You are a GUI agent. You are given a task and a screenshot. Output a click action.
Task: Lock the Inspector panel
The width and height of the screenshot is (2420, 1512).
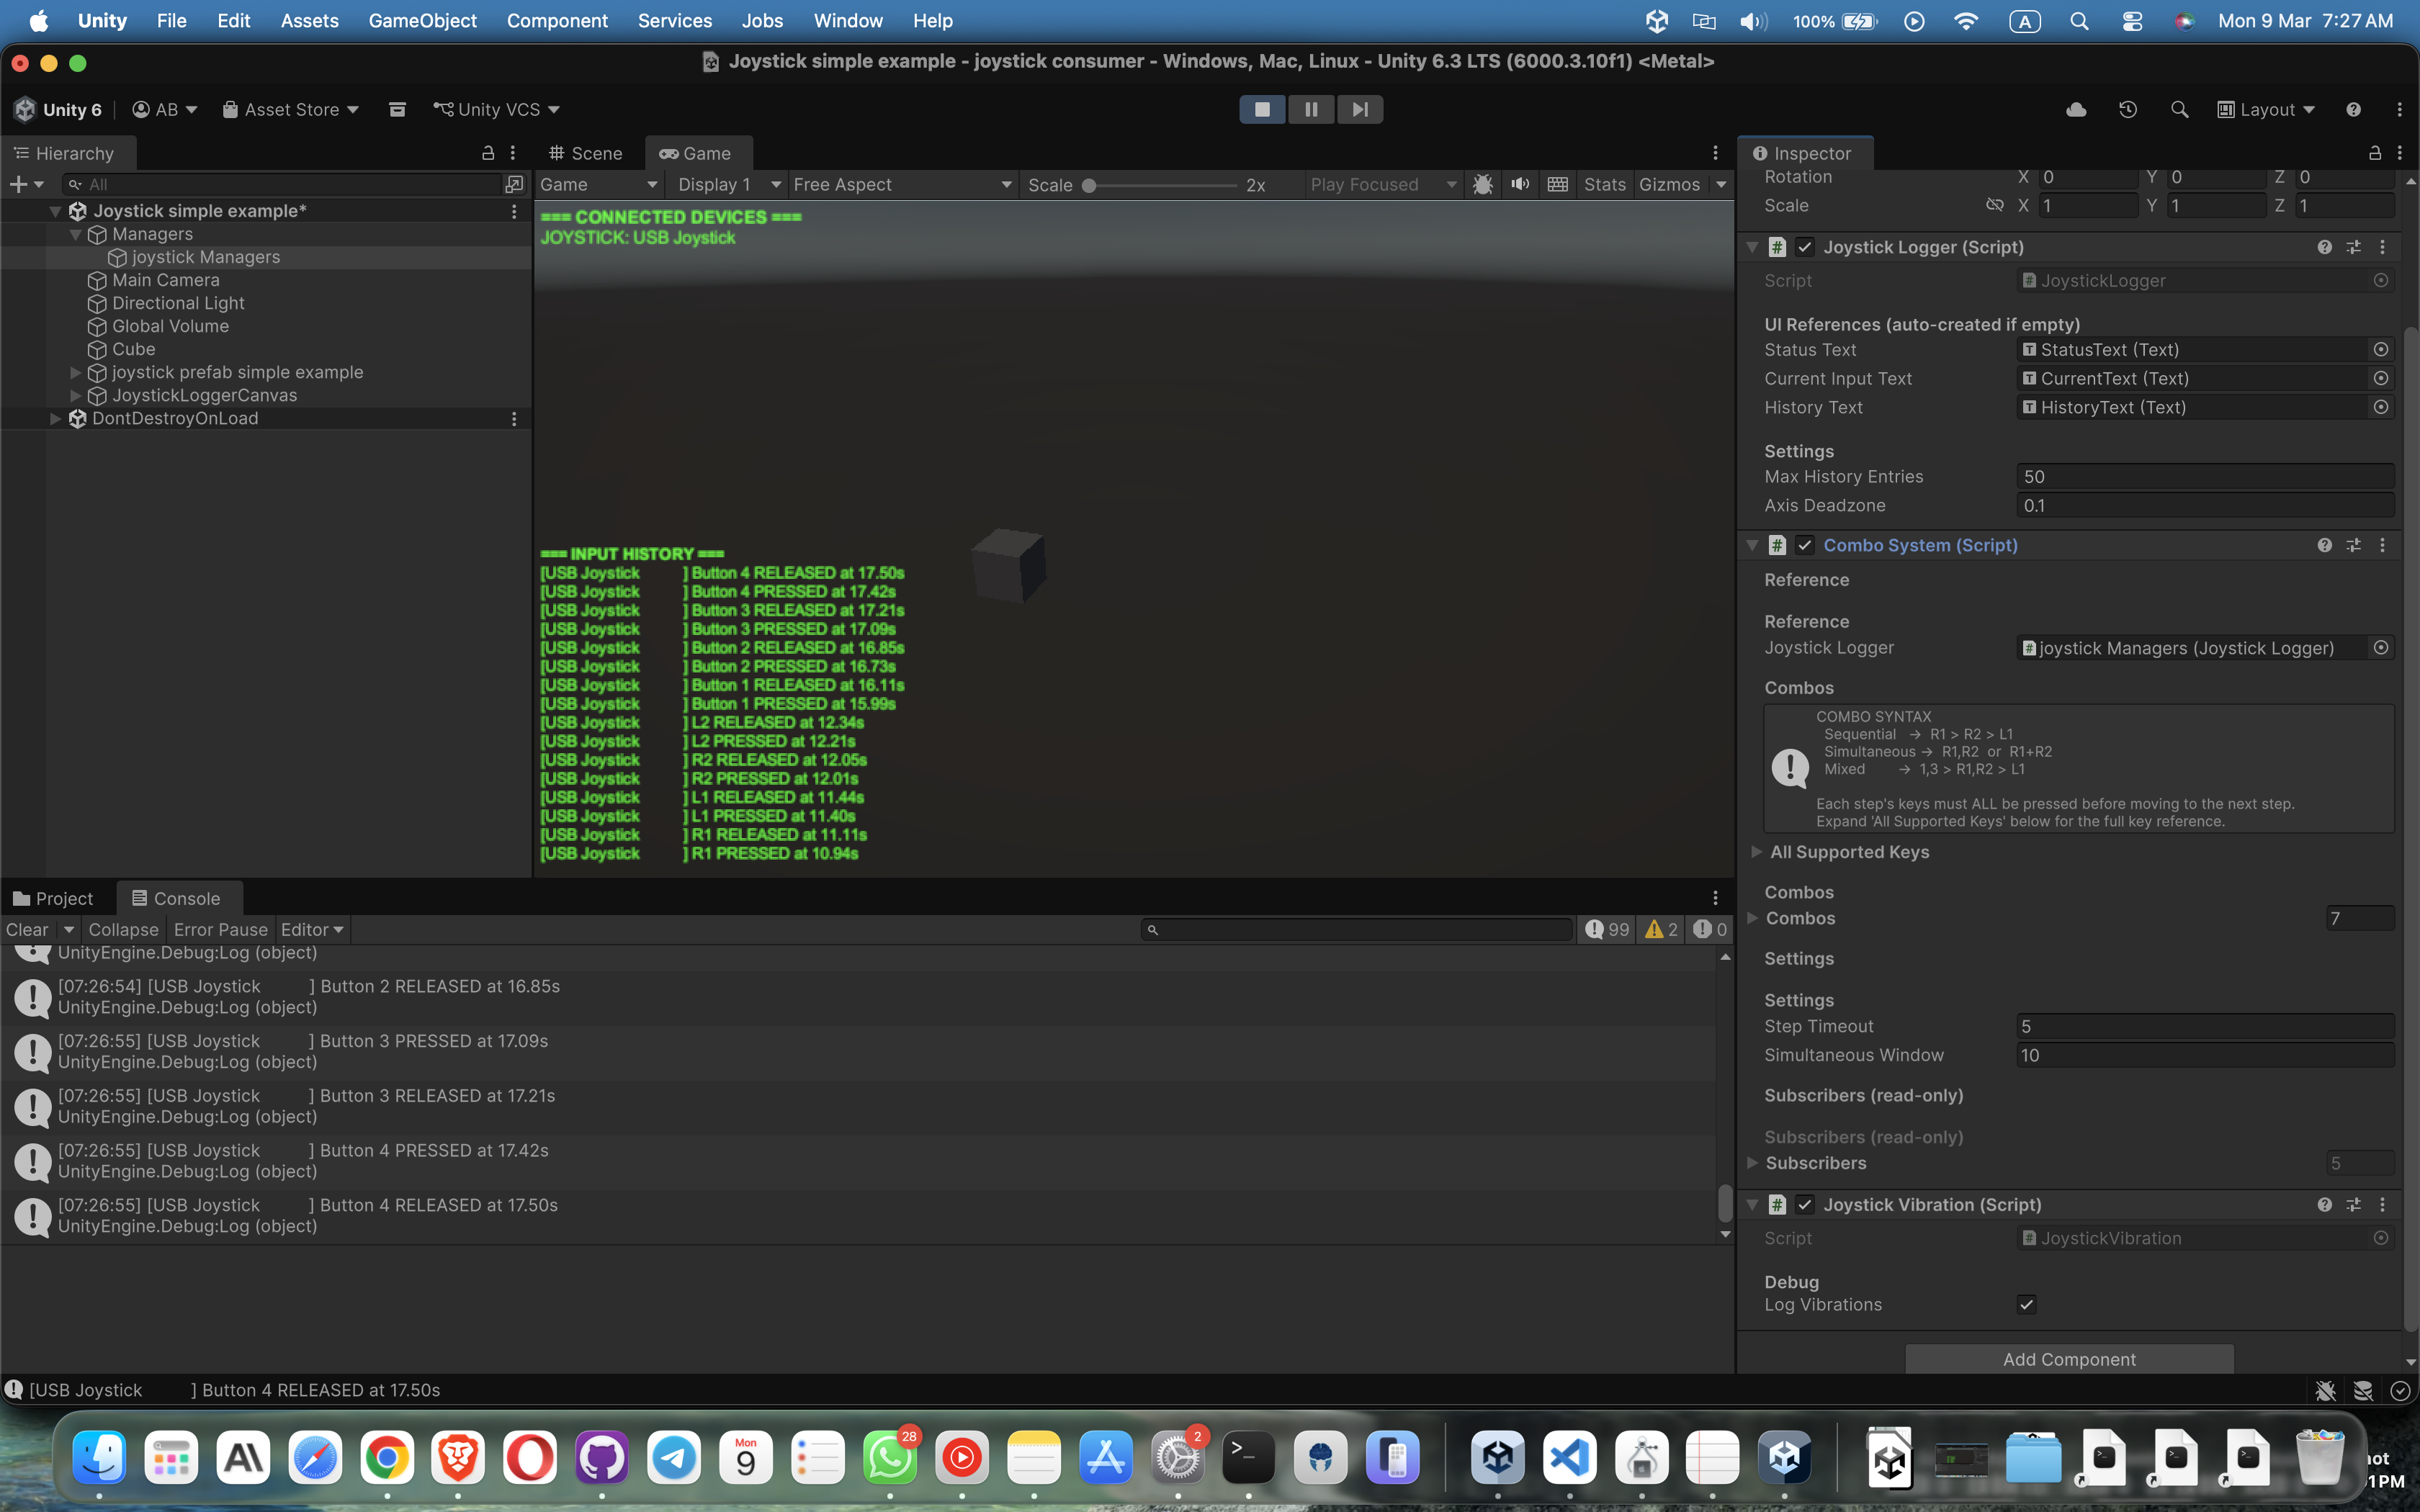coord(2374,153)
